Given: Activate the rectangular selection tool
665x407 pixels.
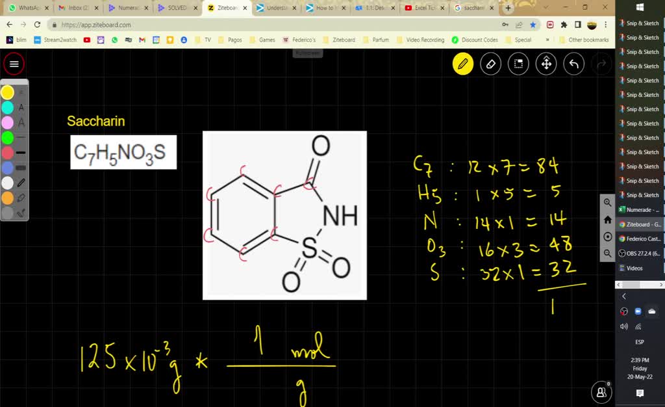Looking at the screenshot, I should coord(518,64).
